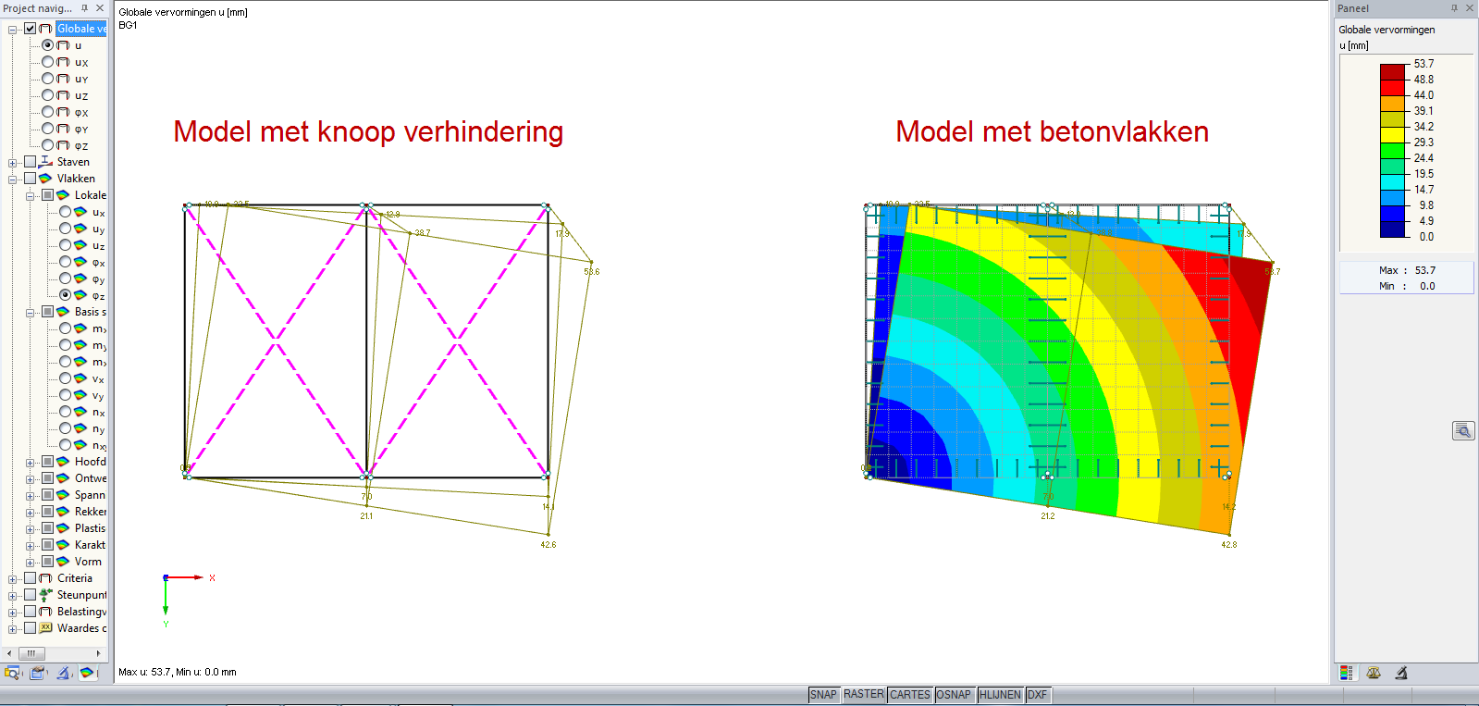Viewport: 1479px width, 706px height.
Task: Collapse the Basis sub-node under Vlakken
Action: point(31,313)
